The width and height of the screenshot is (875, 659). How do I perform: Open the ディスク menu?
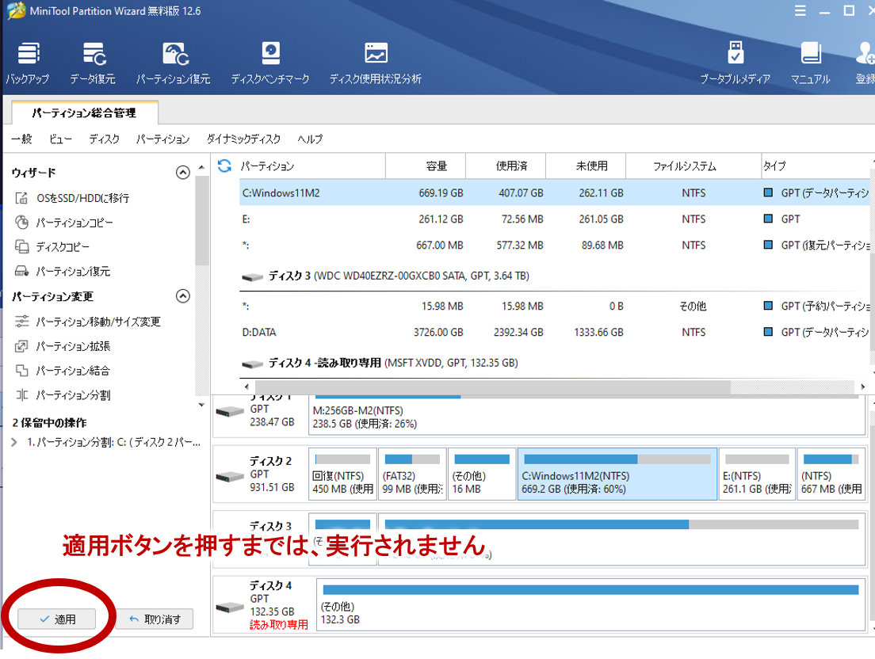[105, 139]
